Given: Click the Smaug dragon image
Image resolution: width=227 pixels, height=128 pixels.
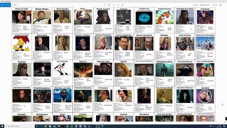Looking at the screenshot, I should tap(83, 70).
